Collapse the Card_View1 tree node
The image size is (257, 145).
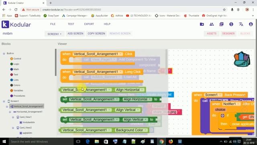point(13,117)
